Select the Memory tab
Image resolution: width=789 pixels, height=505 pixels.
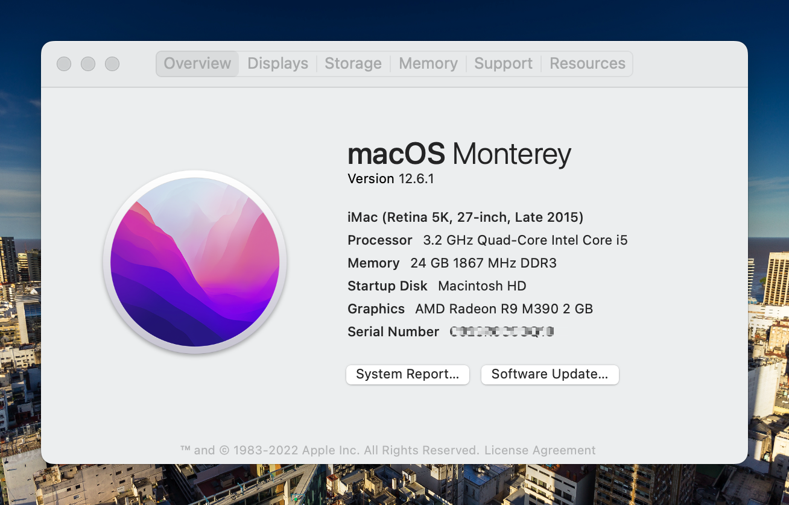point(428,64)
